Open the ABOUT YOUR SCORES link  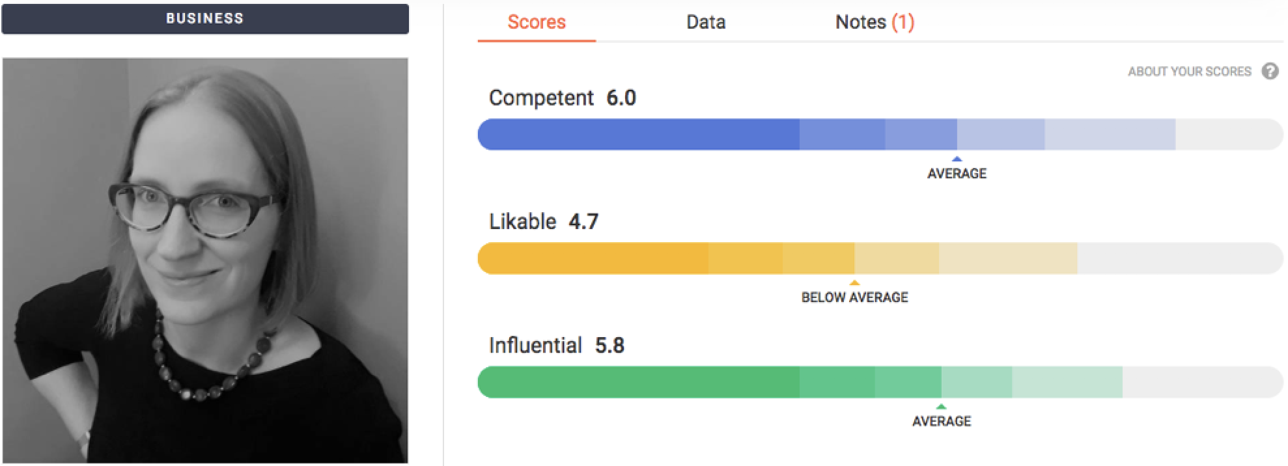[x=1190, y=72]
